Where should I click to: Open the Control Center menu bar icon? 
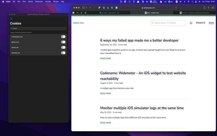(196, 2)
